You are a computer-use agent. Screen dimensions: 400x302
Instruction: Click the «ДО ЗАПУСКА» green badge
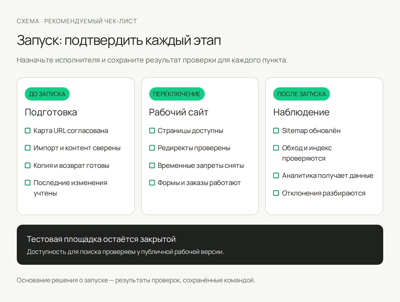point(47,94)
